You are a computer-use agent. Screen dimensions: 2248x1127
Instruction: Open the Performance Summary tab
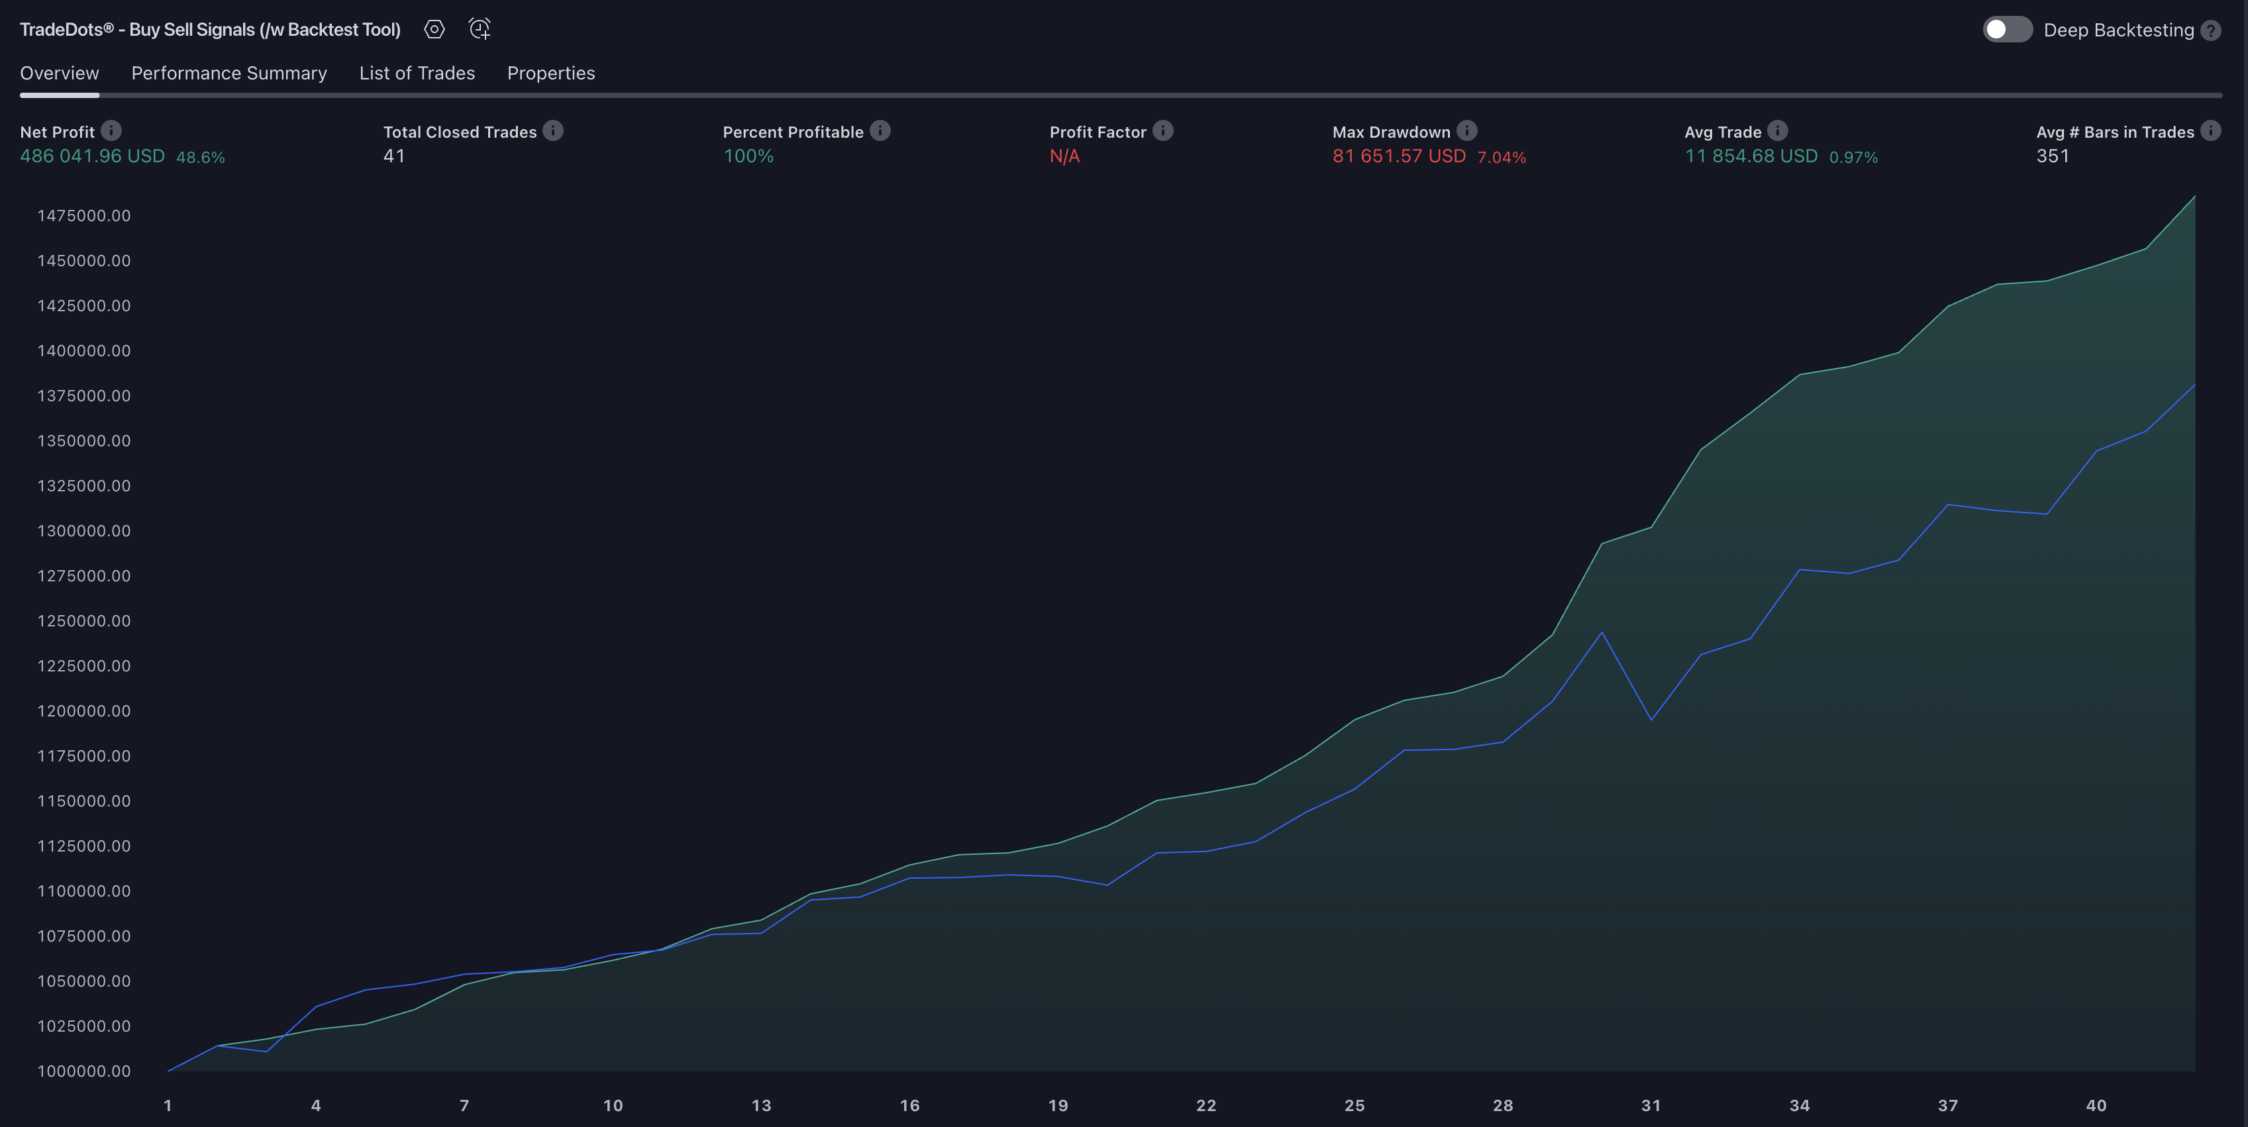pyautogui.click(x=230, y=73)
